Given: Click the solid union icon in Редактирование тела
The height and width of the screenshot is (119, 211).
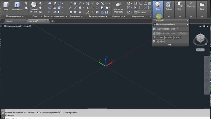Looking at the screenshot, I should (x=50, y=3).
